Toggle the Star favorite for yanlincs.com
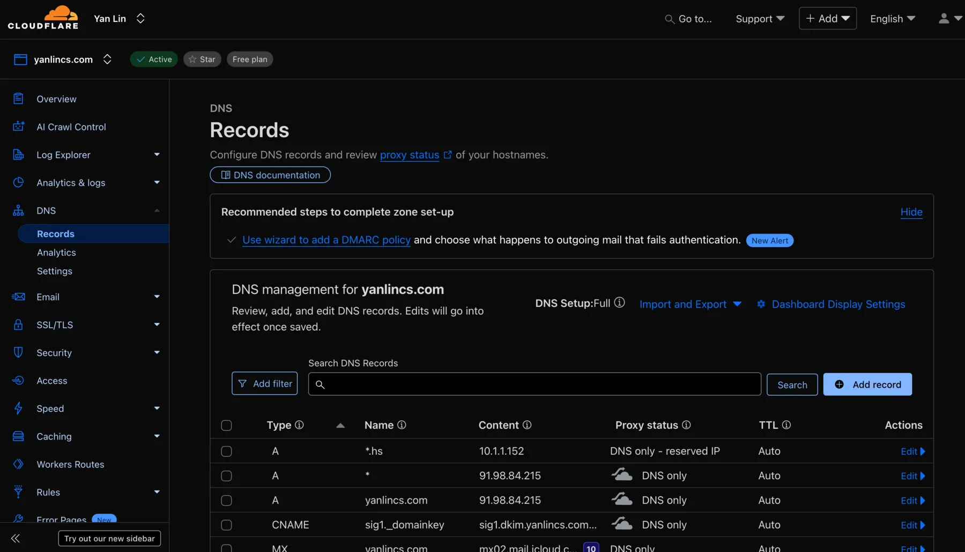Viewport: 965px width, 552px height. [202, 59]
